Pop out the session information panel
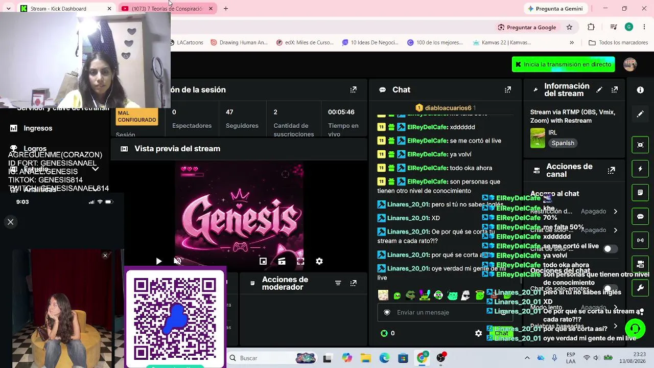 pos(354,90)
